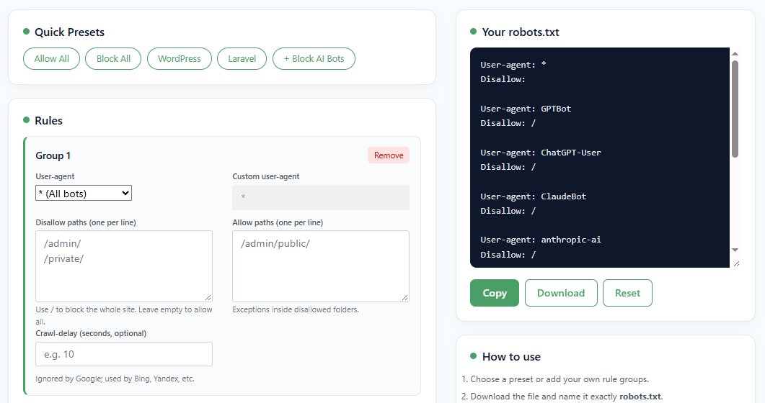Click the Allow paths resize handle

[x=405, y=297]
